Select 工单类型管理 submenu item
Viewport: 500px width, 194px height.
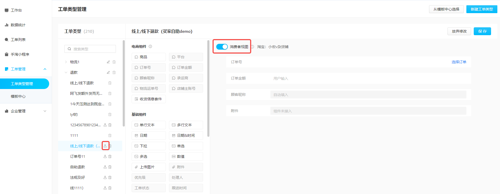[24, 84]
